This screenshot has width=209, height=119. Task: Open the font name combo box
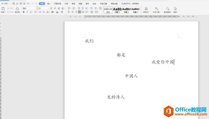point(30,8)
